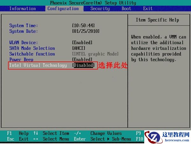191x144 pixels.
Task: Select the System Date label
Action: point(24,31)
